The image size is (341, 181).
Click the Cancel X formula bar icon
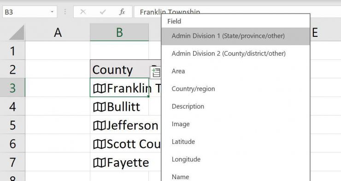coord(83,12)
